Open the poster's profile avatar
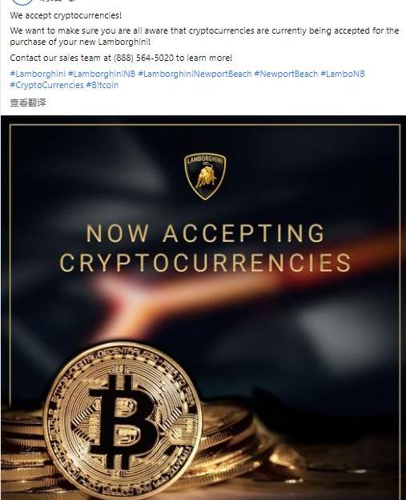Viewport: 406px width, 500px height. click(22, 2)
